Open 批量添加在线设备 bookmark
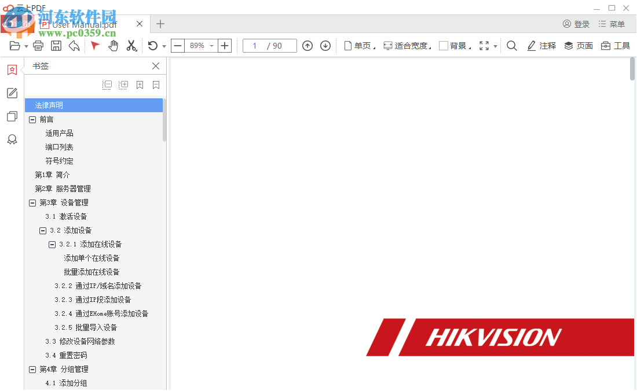 (x=92, y=272)
